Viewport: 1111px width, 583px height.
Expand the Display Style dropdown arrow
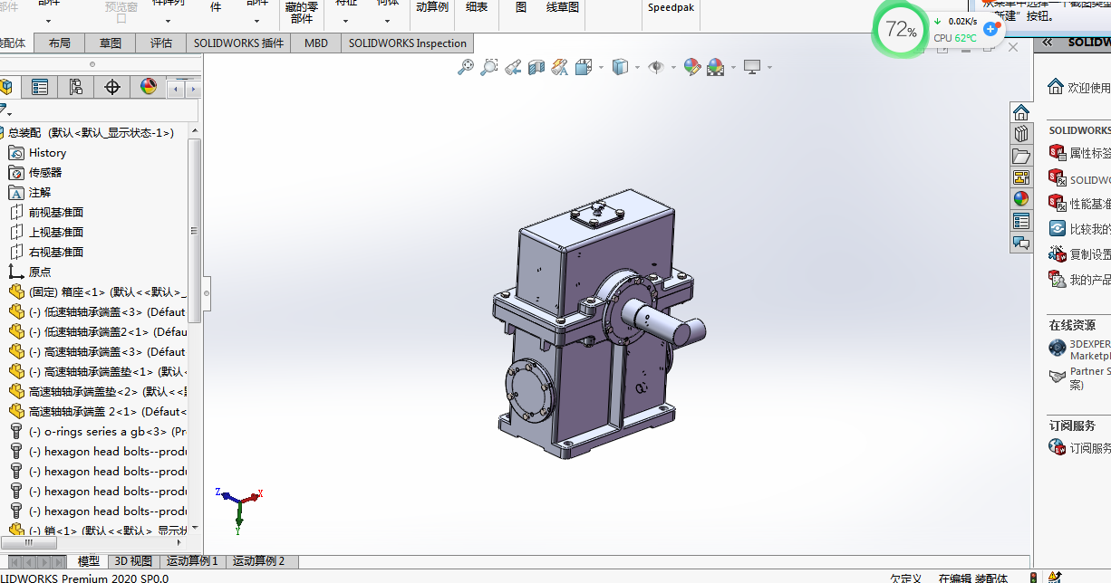637,68
